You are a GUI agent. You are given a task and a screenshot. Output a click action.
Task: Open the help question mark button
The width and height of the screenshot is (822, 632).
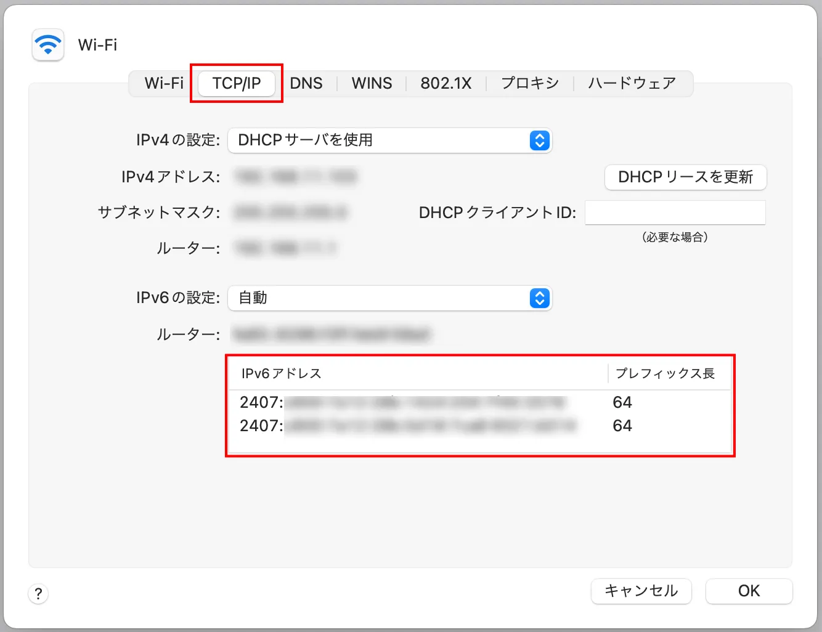coord(38,594)
